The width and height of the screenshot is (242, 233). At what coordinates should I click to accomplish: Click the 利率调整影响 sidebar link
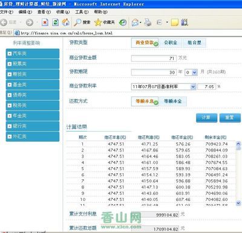point(27,43)
